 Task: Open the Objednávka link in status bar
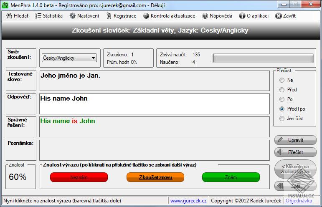[x=299, y=201]
